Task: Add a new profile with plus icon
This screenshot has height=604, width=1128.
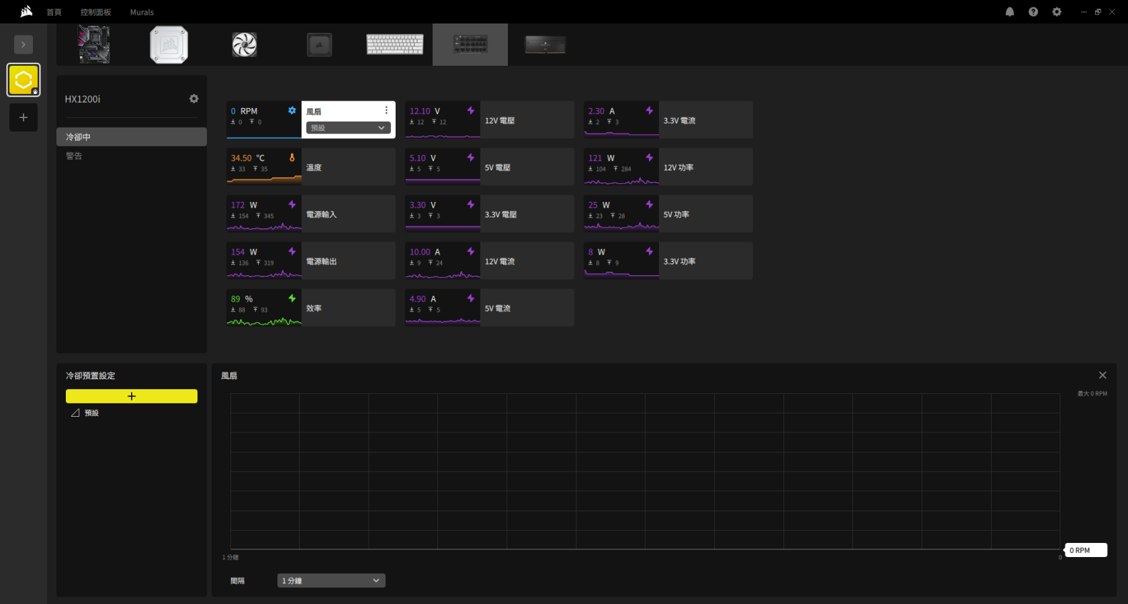Action: coord(24,117)
